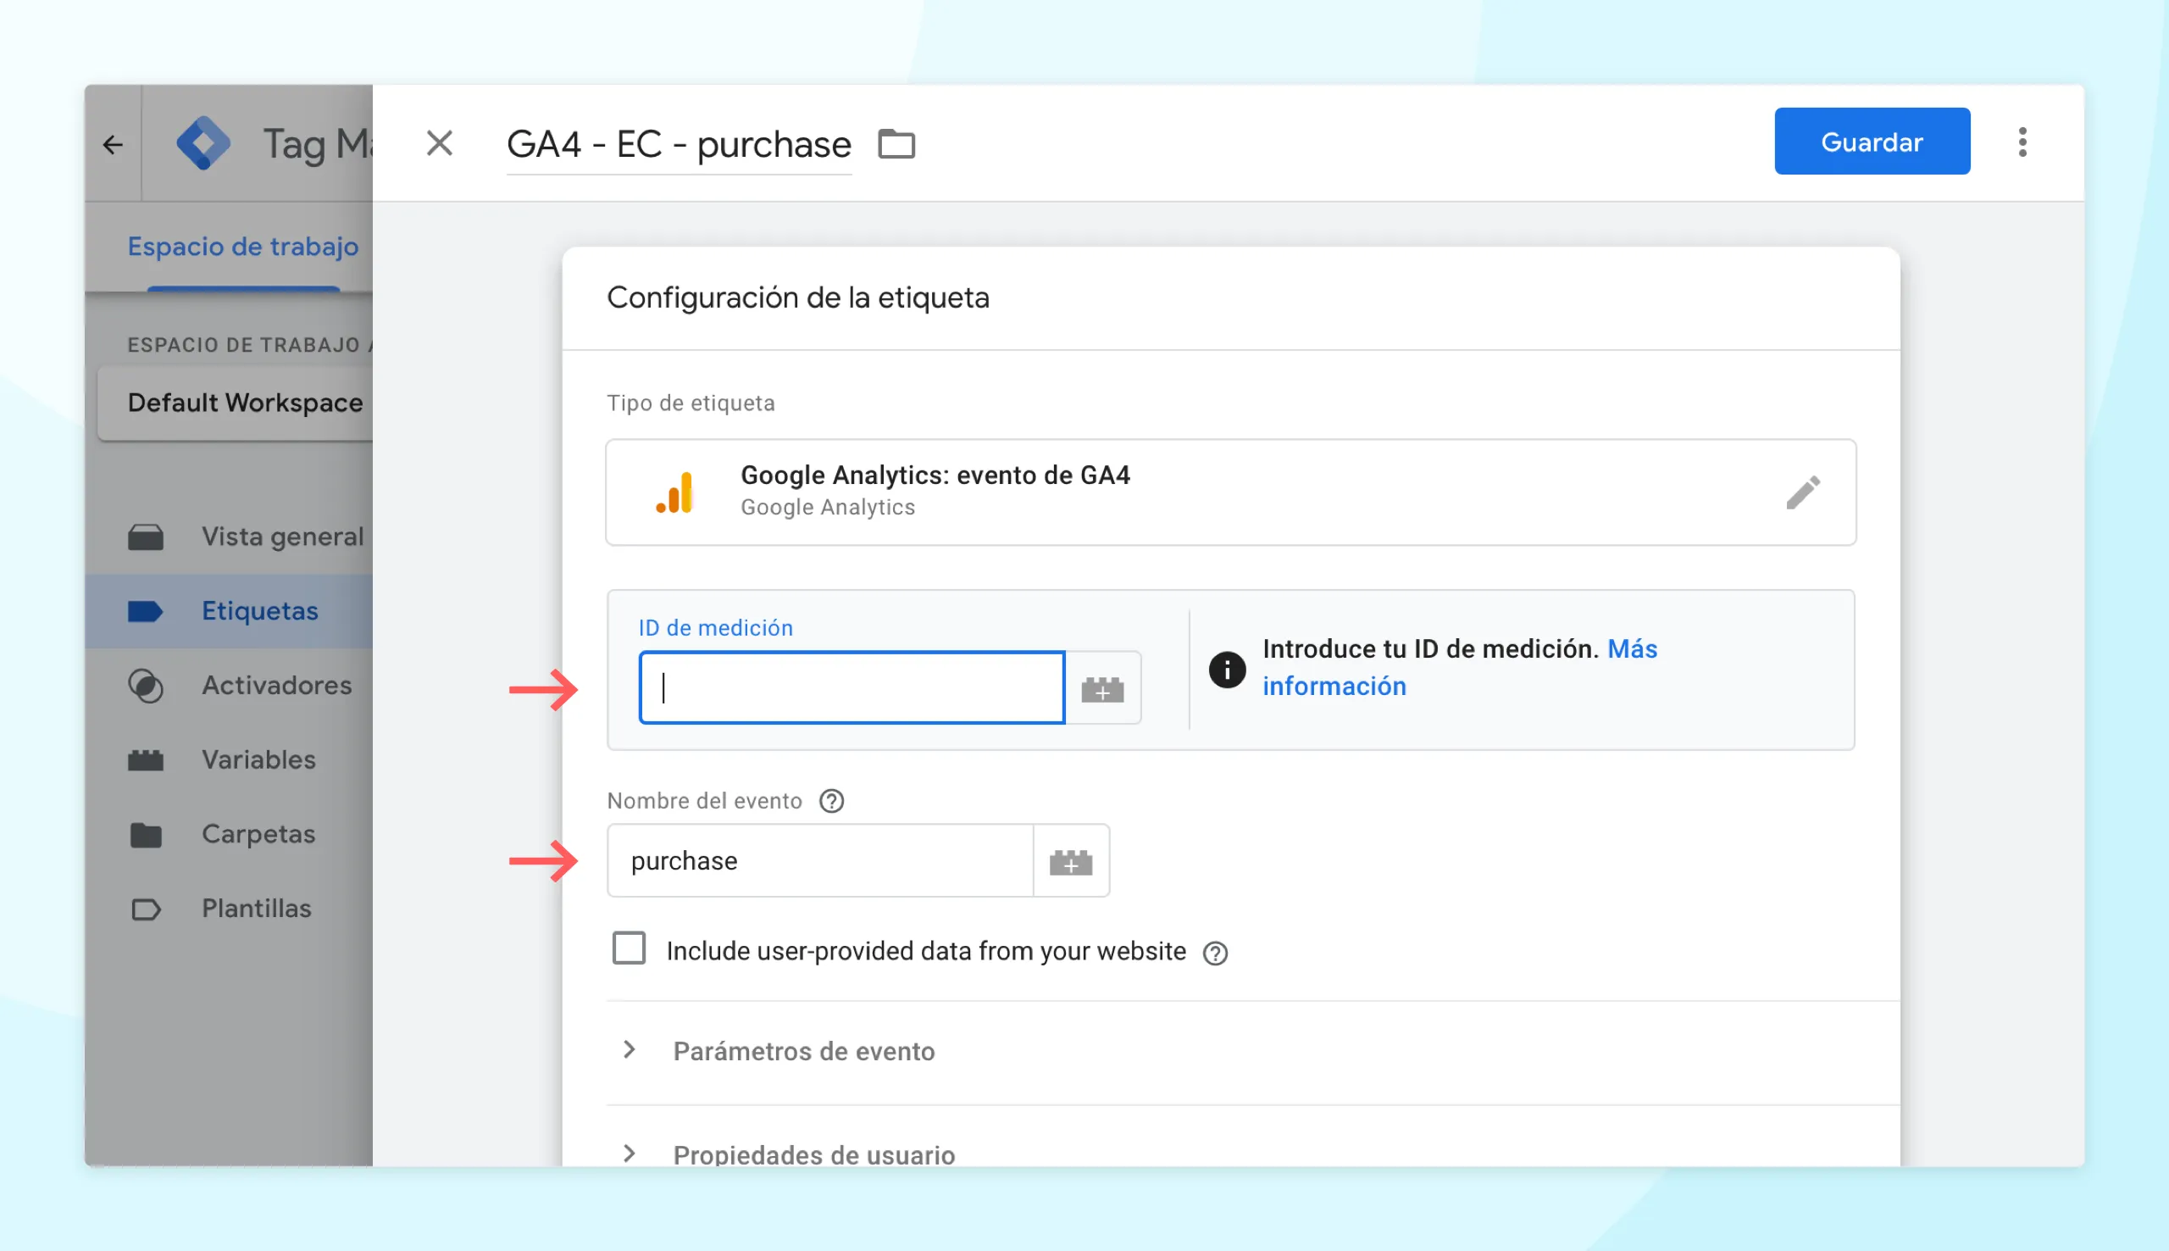Click the pencil icon to edit tag type
This screenshot has height=1251, width=2169.
click(x=1802, y=492)
